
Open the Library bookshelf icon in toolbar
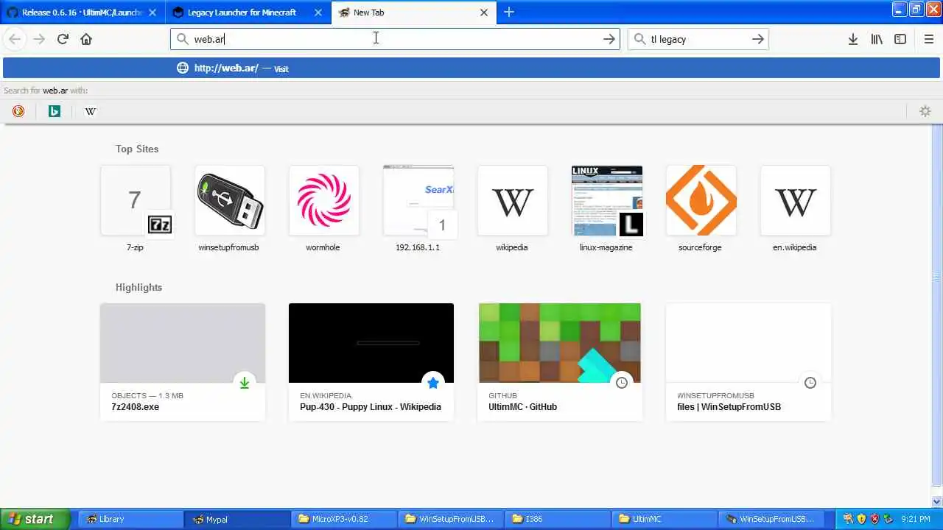click(877, 39)
